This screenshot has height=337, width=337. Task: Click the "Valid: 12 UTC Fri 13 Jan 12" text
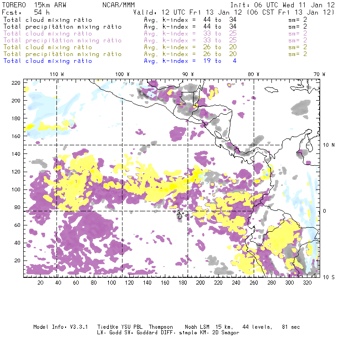coord(188,12)
